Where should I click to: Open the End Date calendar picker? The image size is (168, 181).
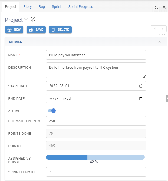pos(141,98)
